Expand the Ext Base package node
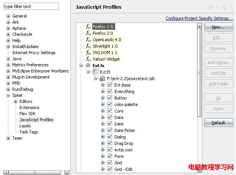The height and width of the screenshot is (175, 236). click(x=103, y=85)
